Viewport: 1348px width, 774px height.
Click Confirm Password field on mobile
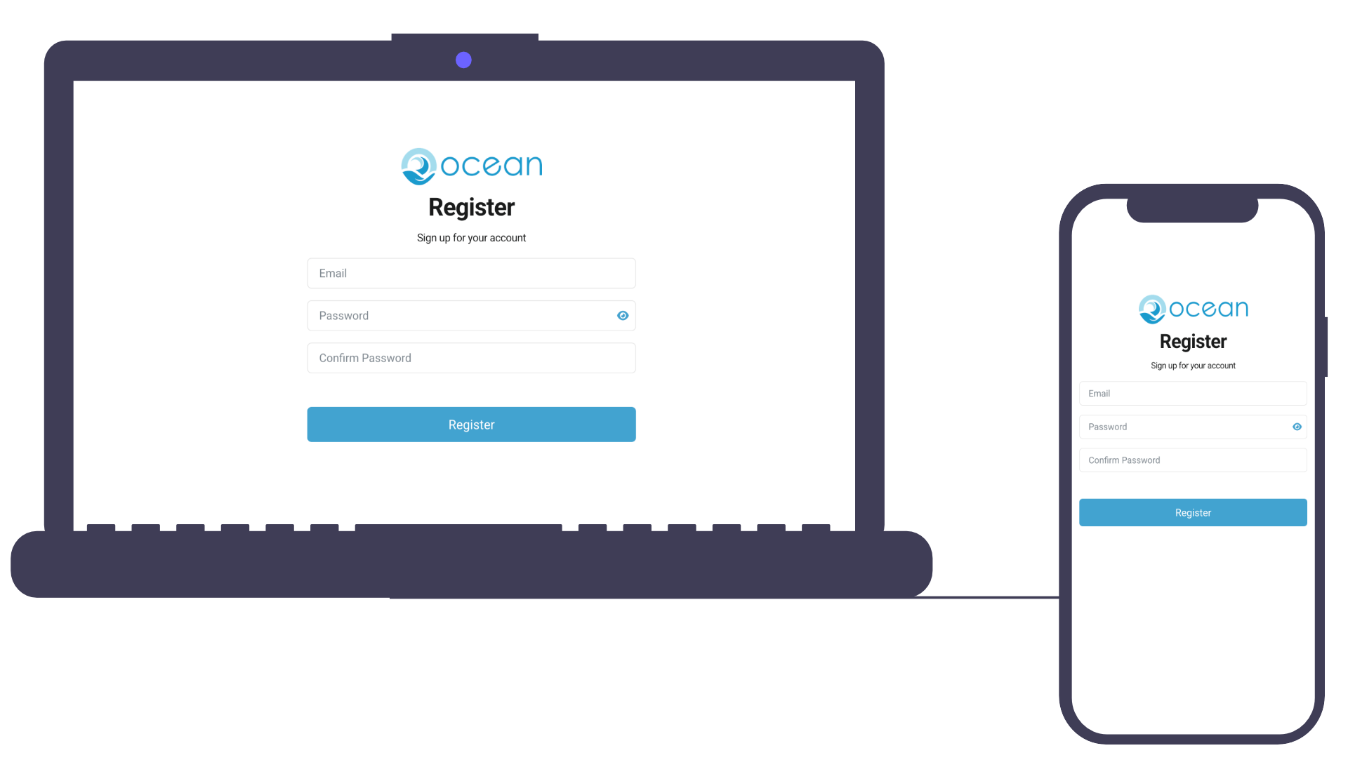pos(1192,460)
